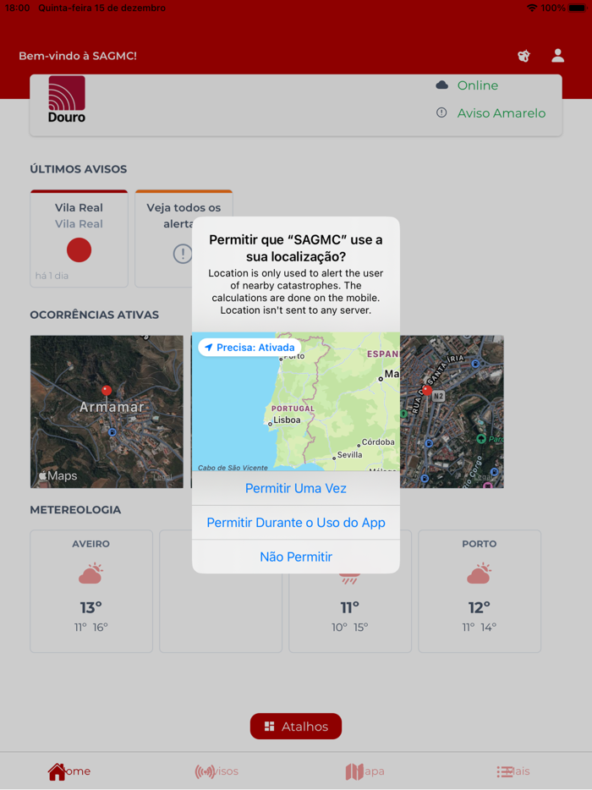The height and width of the screenshot is (790, 592).
Task: Tap the Online status text
Action: click(x=478, y=85)
